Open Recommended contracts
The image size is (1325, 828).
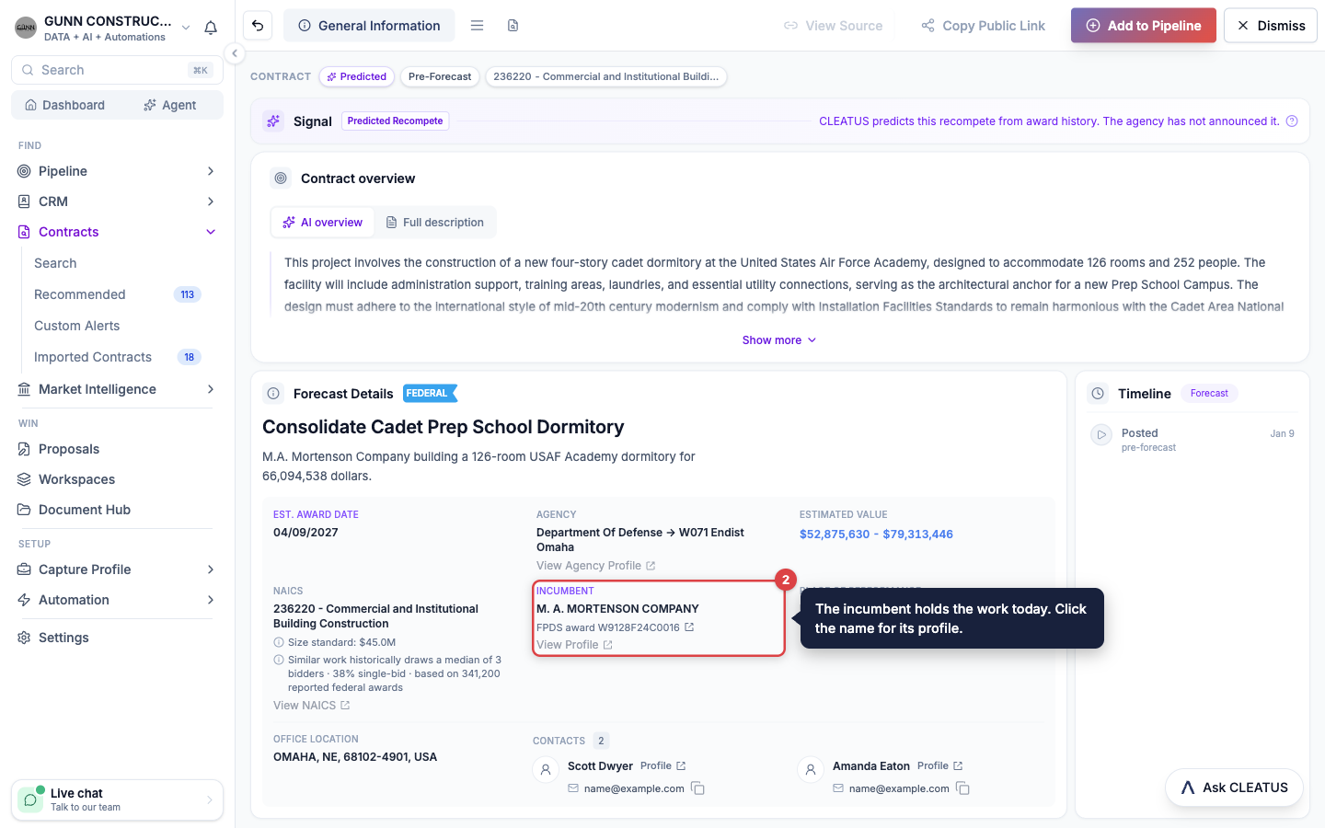click(x=117, y=294)
